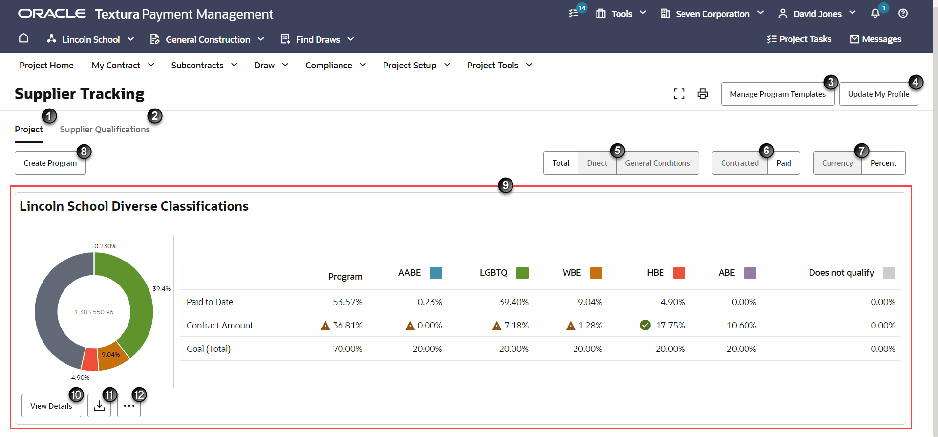This screenshot has height=437, width=938.
Task: Click the Manage Program Templates button
Action: [x=778, y=94]
